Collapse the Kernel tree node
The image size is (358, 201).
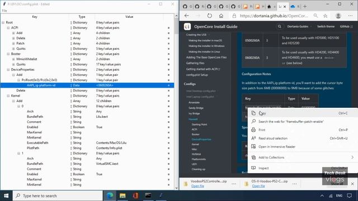[x=8, y=95]
